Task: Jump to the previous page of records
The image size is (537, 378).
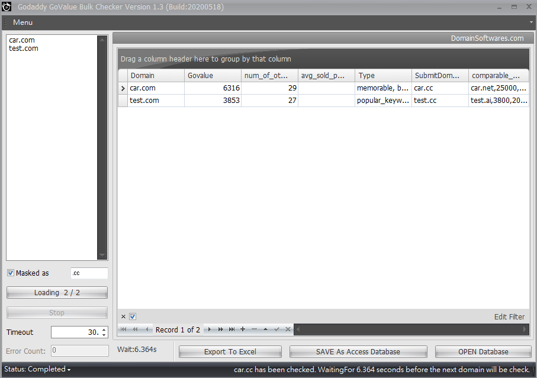Action: (135, 329)
